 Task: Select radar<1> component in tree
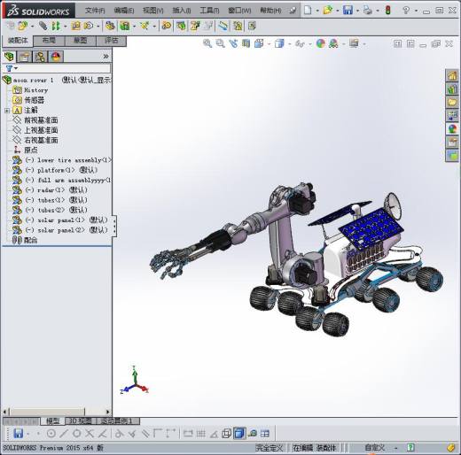(50, 190)
